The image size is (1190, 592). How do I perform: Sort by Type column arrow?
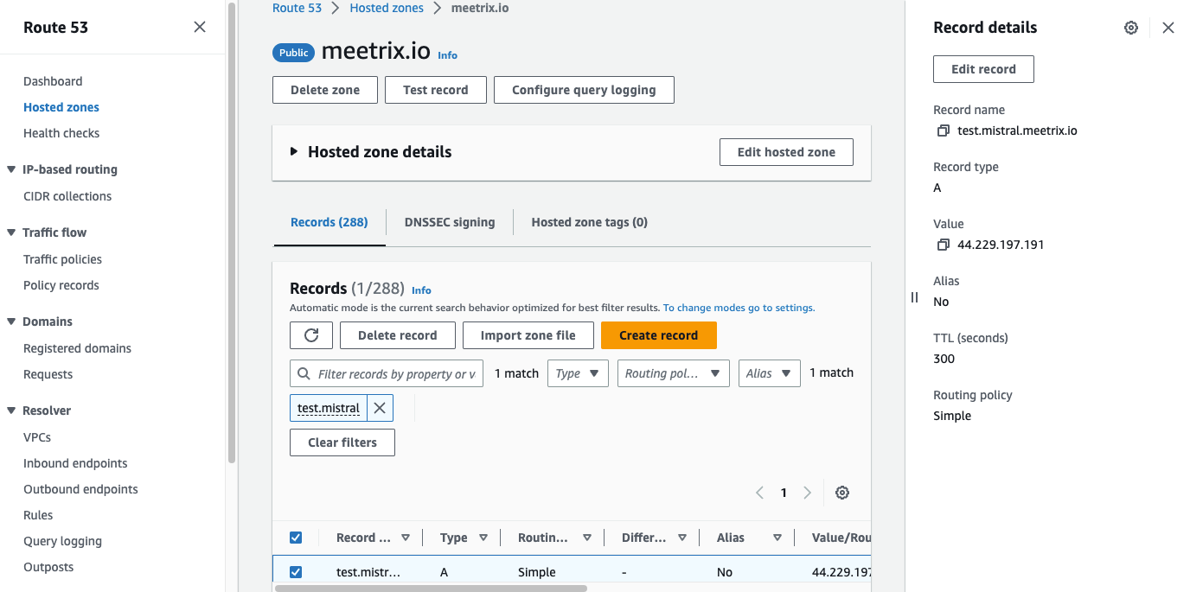[x=483, y=538]
